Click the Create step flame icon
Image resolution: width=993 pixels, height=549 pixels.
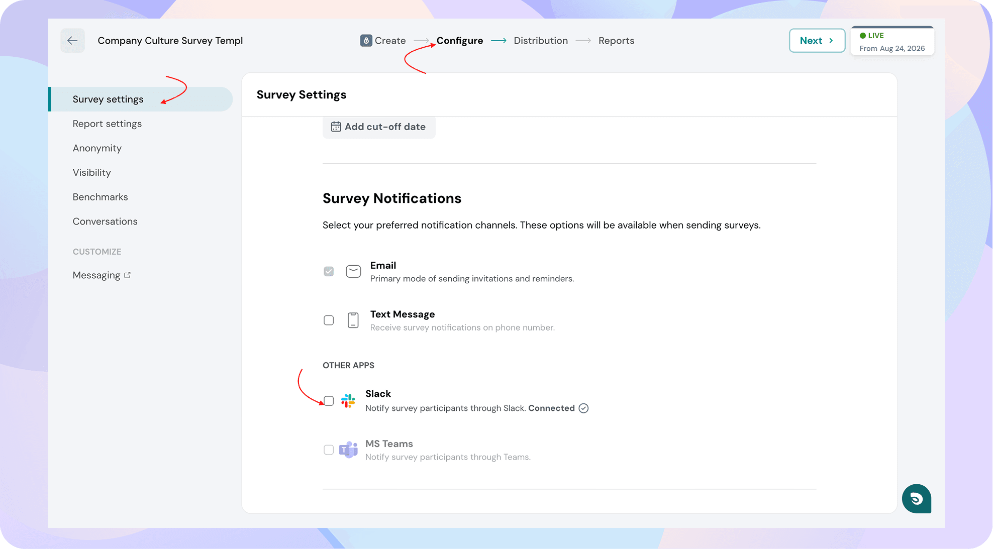click(366, 41)
